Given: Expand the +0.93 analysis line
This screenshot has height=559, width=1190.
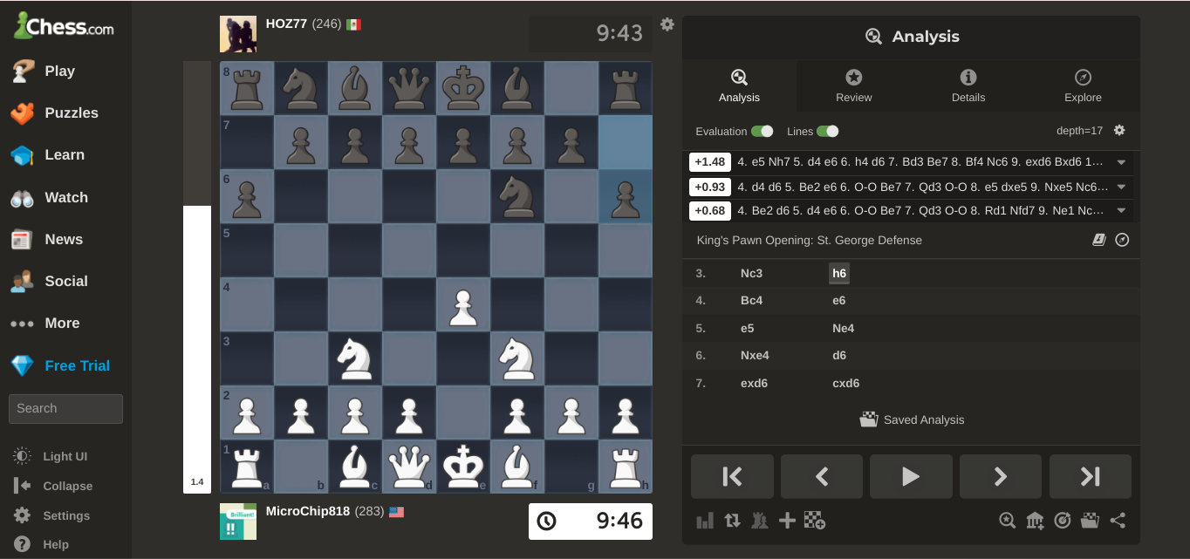Looking at the screenshot, I should pos(1121,186).
